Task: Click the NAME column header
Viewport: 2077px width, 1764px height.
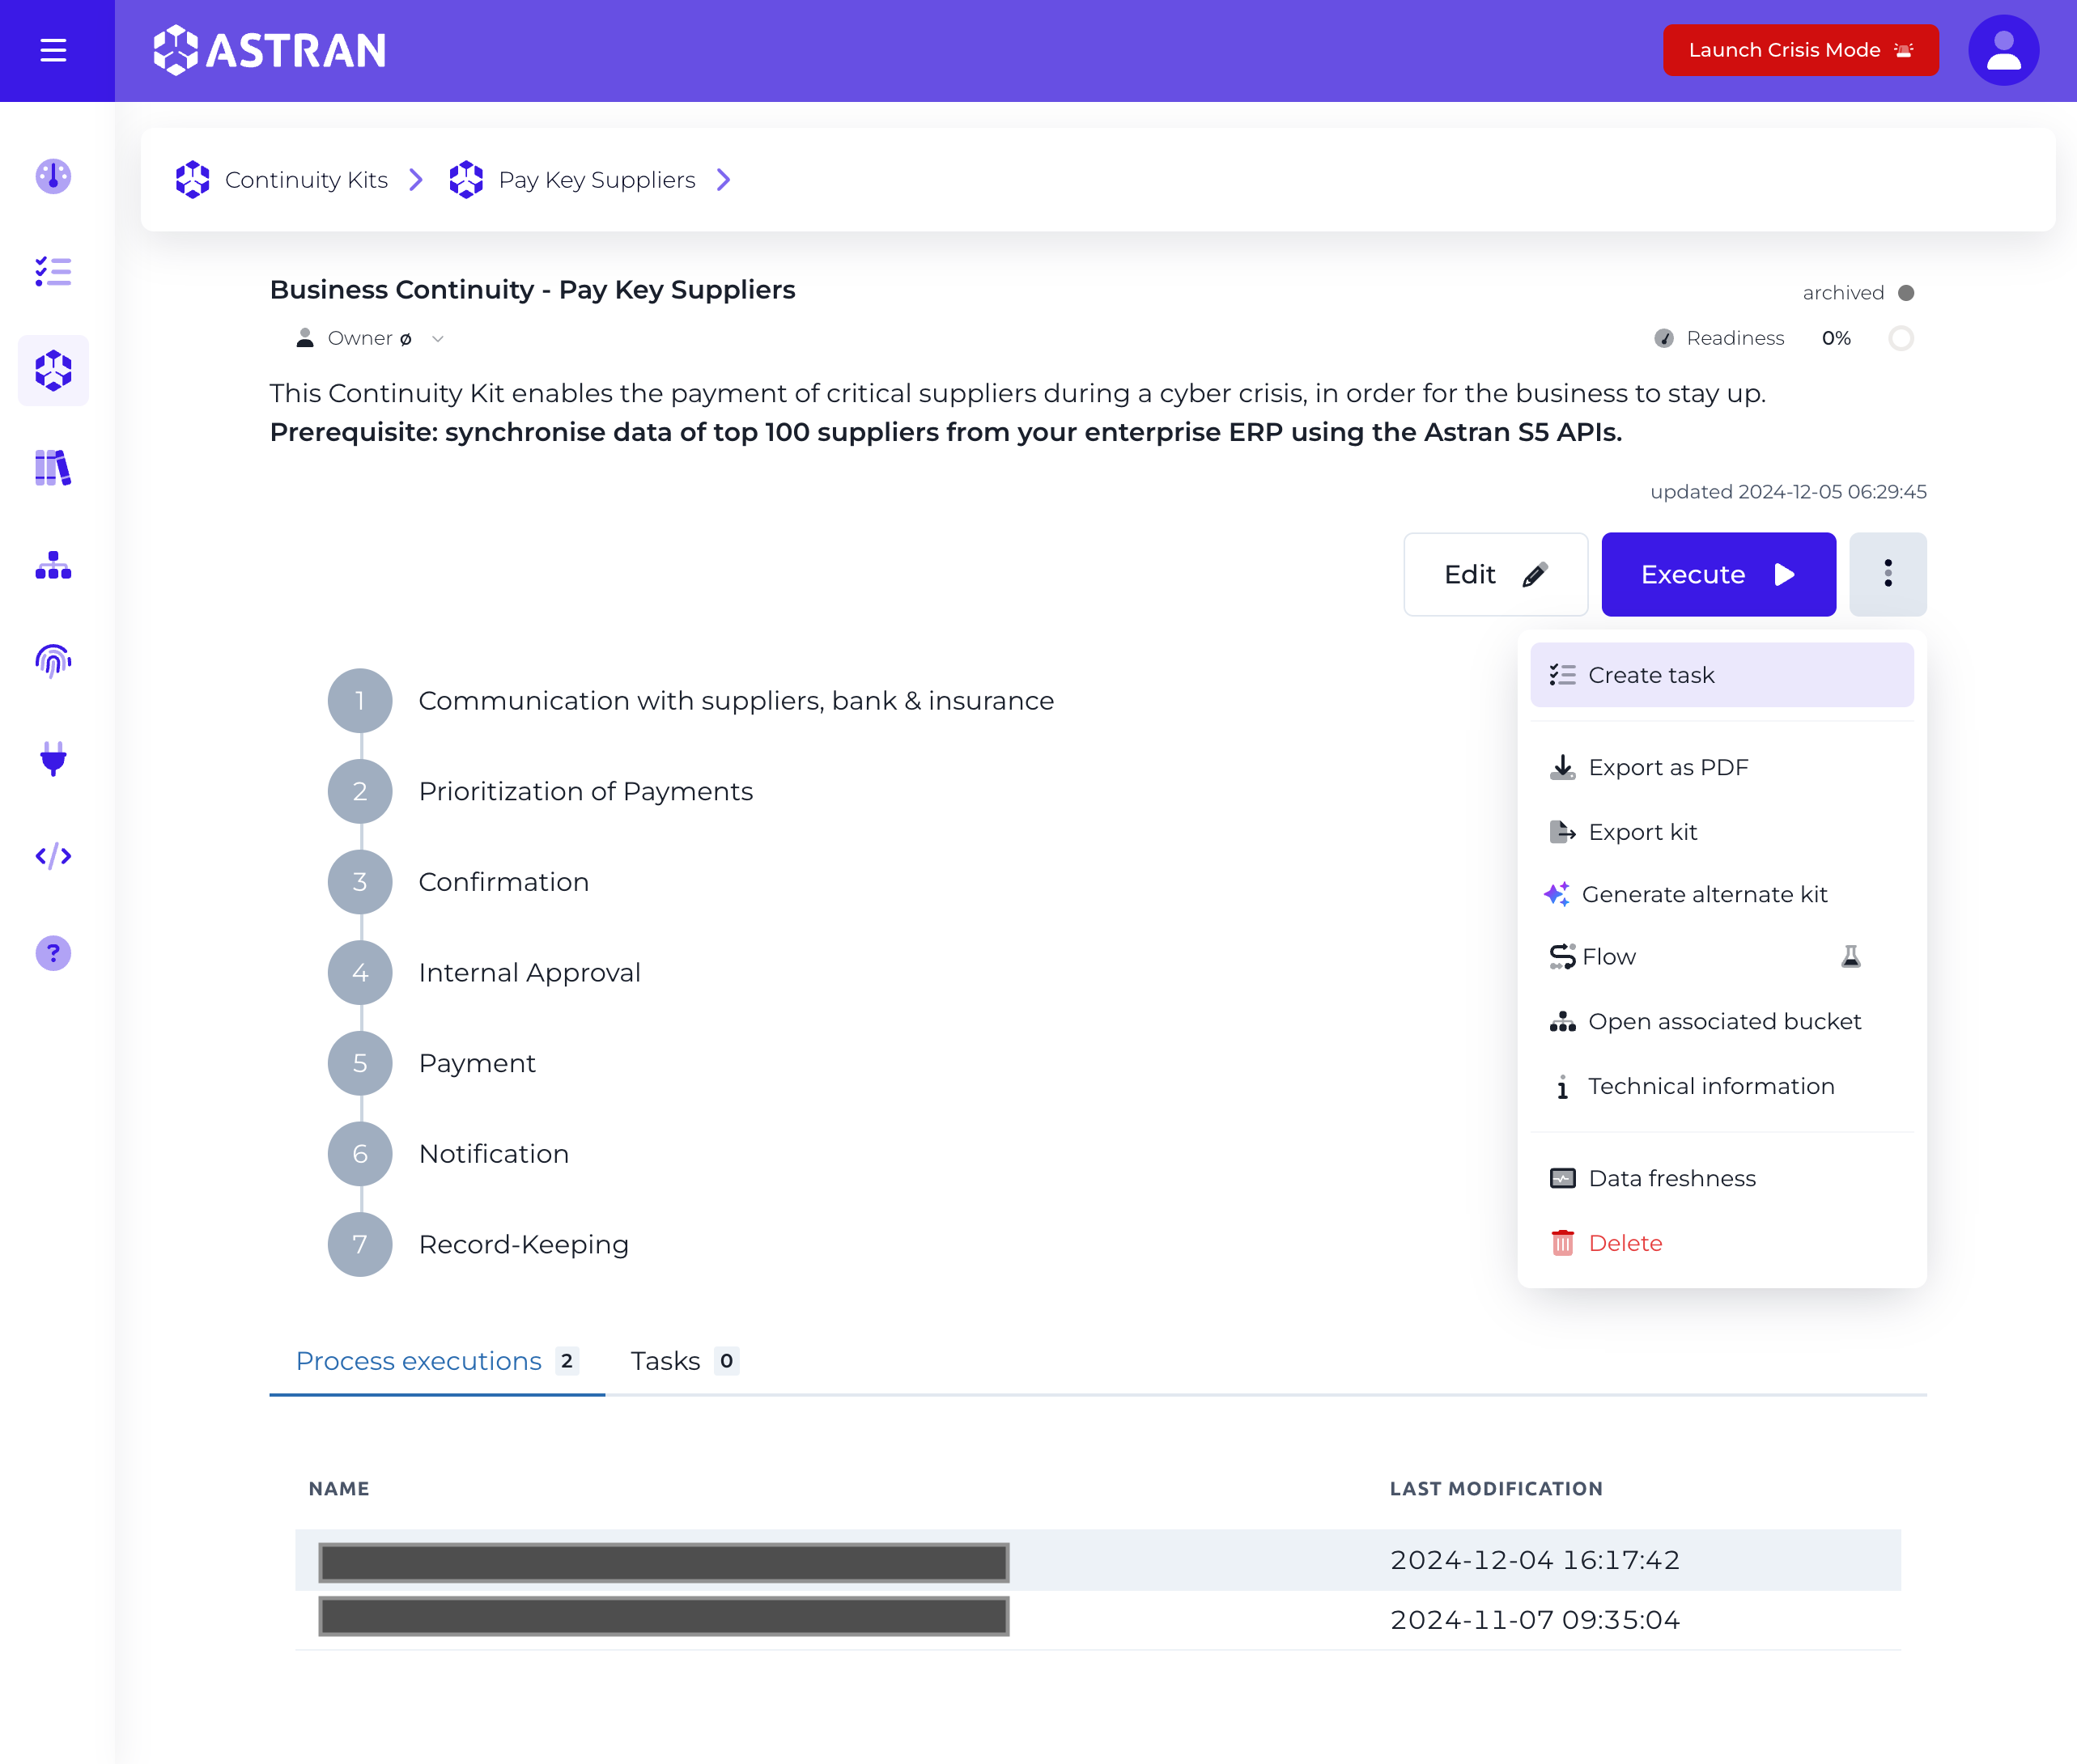Action: point(339,1489)
